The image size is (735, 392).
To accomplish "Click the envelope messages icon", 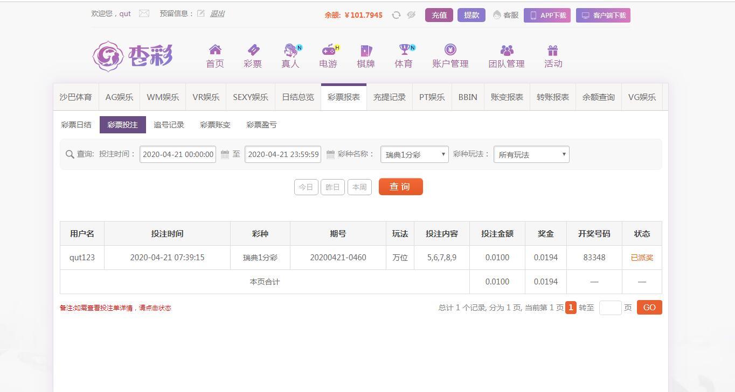I will point(144,14).
